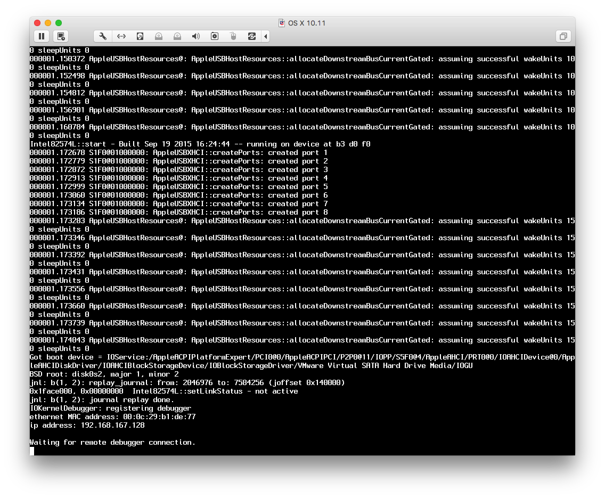The width and height of the screenshot is (605, 498).
Task: Click the network adapter status icon
Action: [x=121, y=36]
